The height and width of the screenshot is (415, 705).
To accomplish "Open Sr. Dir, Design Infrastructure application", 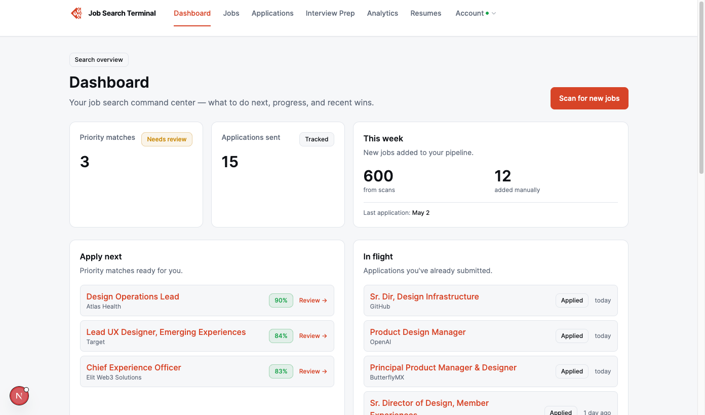I will click(x=424, y=296).
